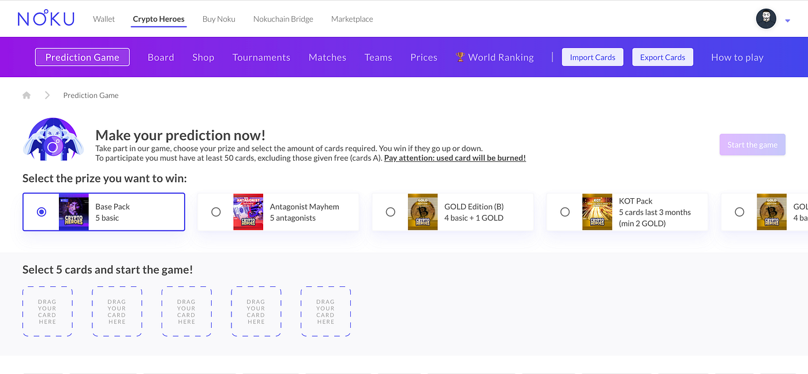Click the 'Antagonist Mayhem' label text

(x=305, y=206)
